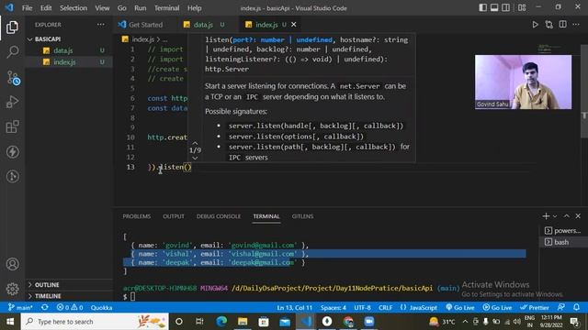Open Explorer views and more actions menu

[x=101, y=25]
